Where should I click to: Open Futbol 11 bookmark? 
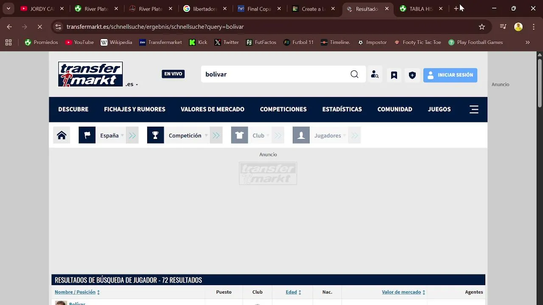pyautogui.click(x=299, y=42)
